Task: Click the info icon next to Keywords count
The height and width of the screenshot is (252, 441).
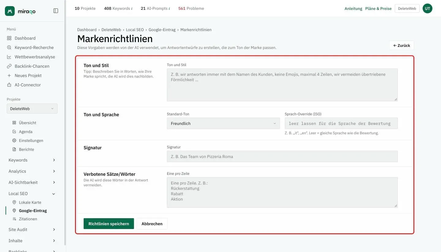Action: (132, 9)
